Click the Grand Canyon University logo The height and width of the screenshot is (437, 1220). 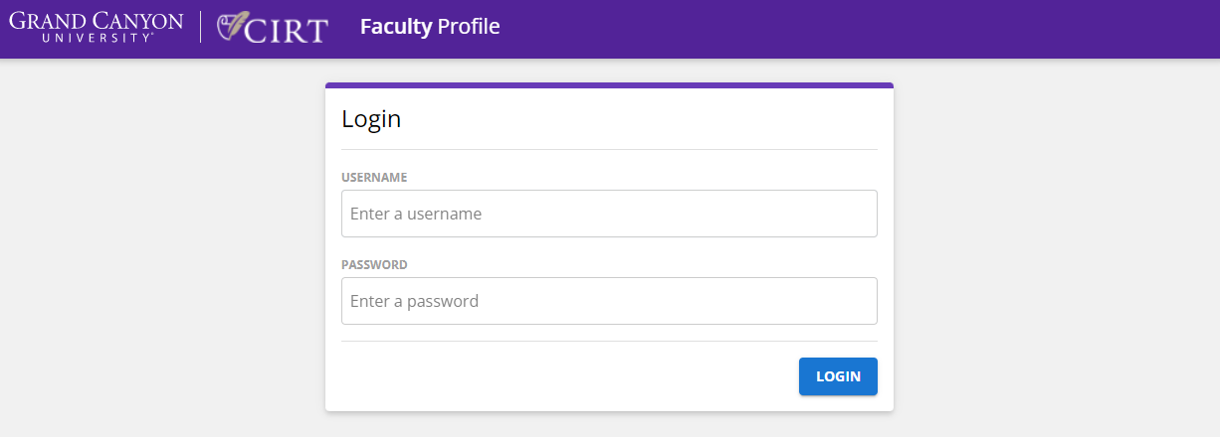click(97, 27)
